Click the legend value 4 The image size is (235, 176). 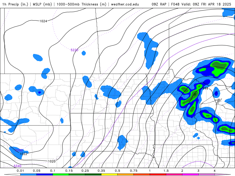coord(215,171)
